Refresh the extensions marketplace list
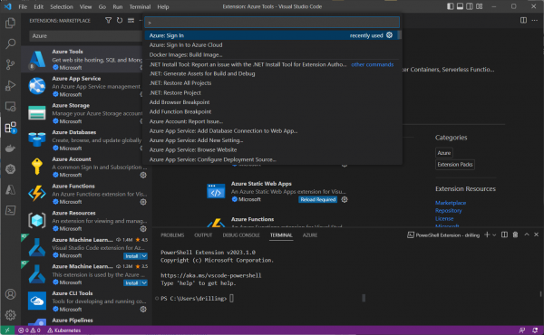Screen dimensions: 544x335 click(x=120, y=21)
